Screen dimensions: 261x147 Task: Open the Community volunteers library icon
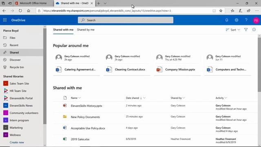6,113
